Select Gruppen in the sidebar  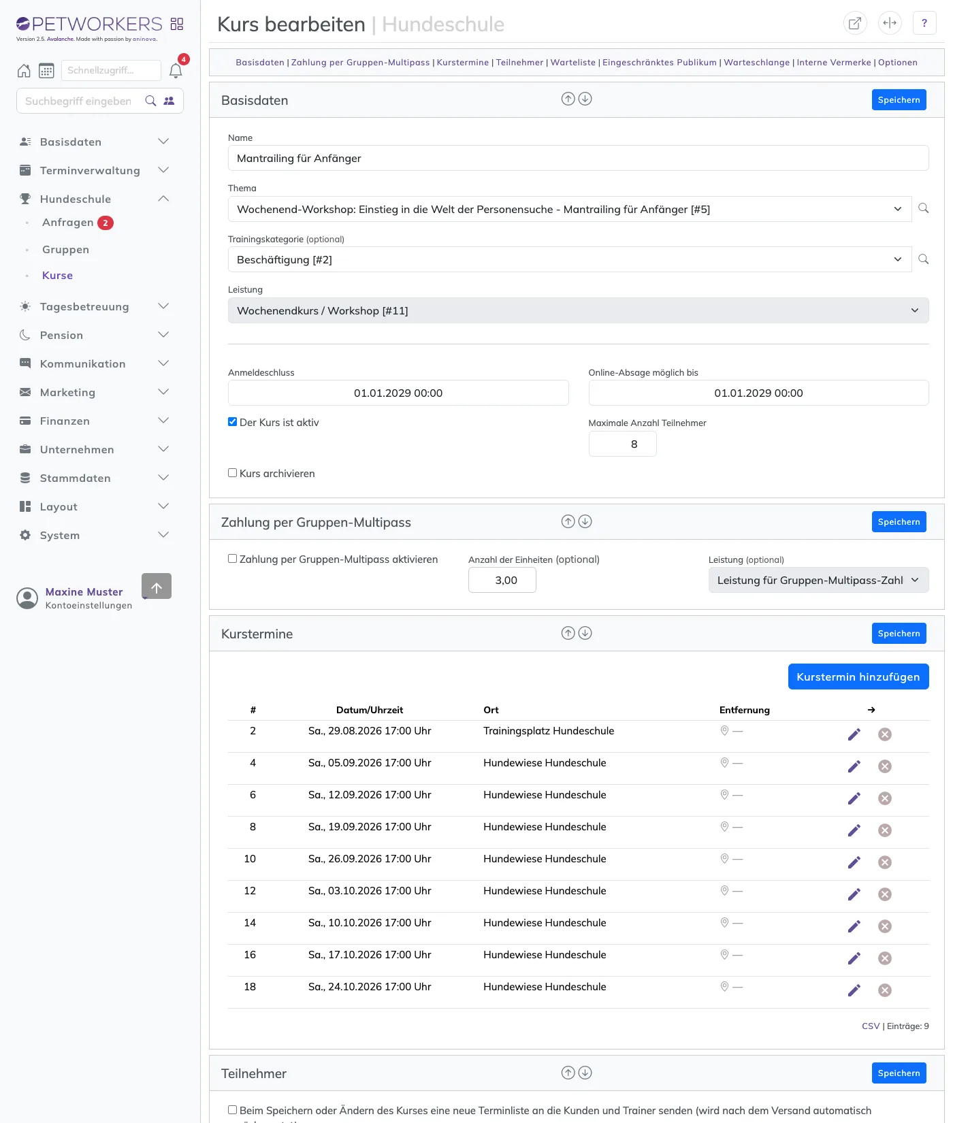[x=65, y=250]
